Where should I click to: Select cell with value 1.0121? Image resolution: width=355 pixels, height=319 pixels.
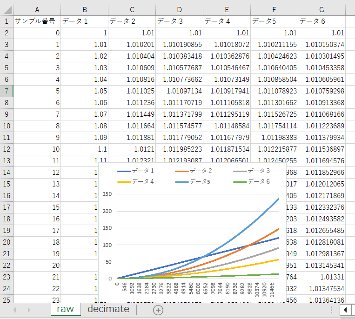132,149
